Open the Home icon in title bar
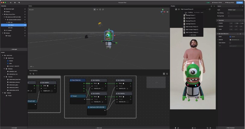The image size is (245, 129). tap(11, 2)
